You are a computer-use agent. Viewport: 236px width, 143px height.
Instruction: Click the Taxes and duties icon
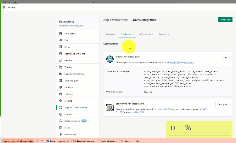point(61,80)
